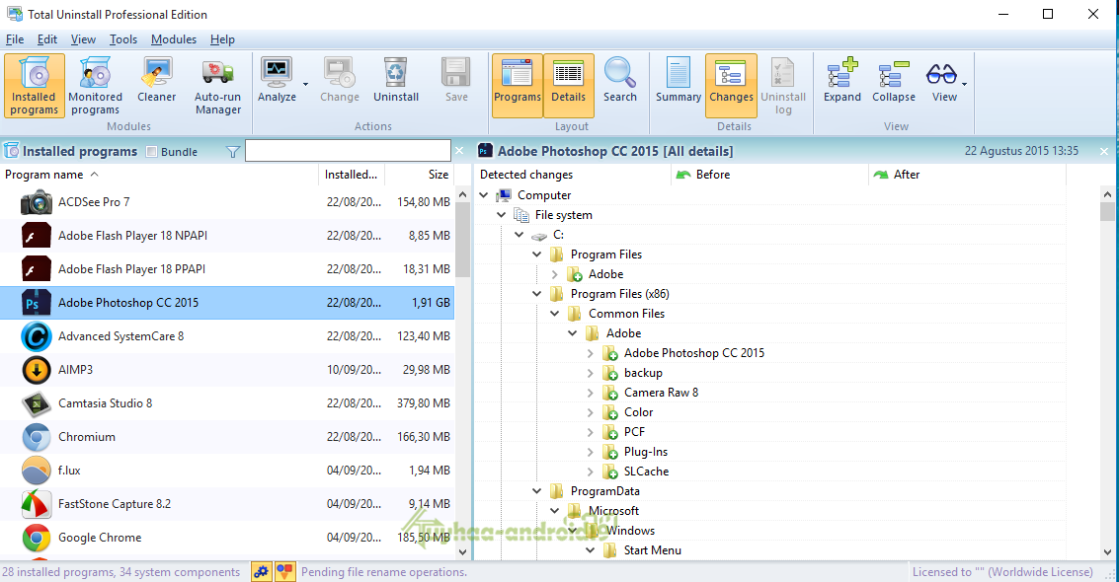1119x582 pixels.
Task: Focus the program filter text box
Action: coord(348,150)
